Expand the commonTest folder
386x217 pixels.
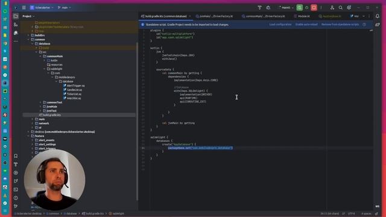[x=40, y=102]
